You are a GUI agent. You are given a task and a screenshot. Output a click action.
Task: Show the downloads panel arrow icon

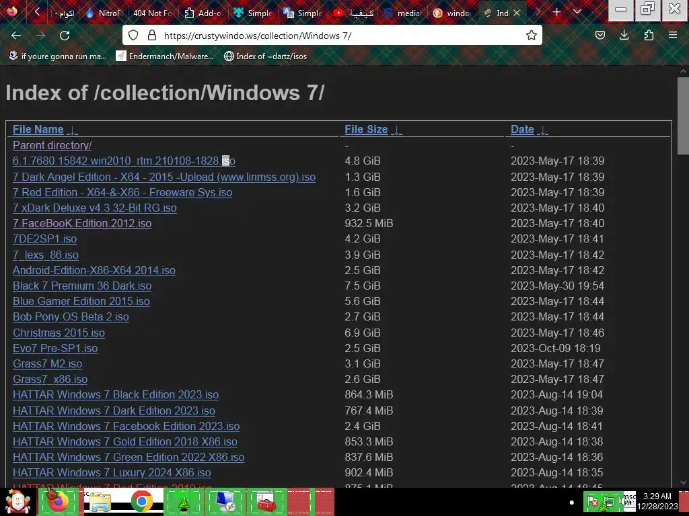[624, 36]
